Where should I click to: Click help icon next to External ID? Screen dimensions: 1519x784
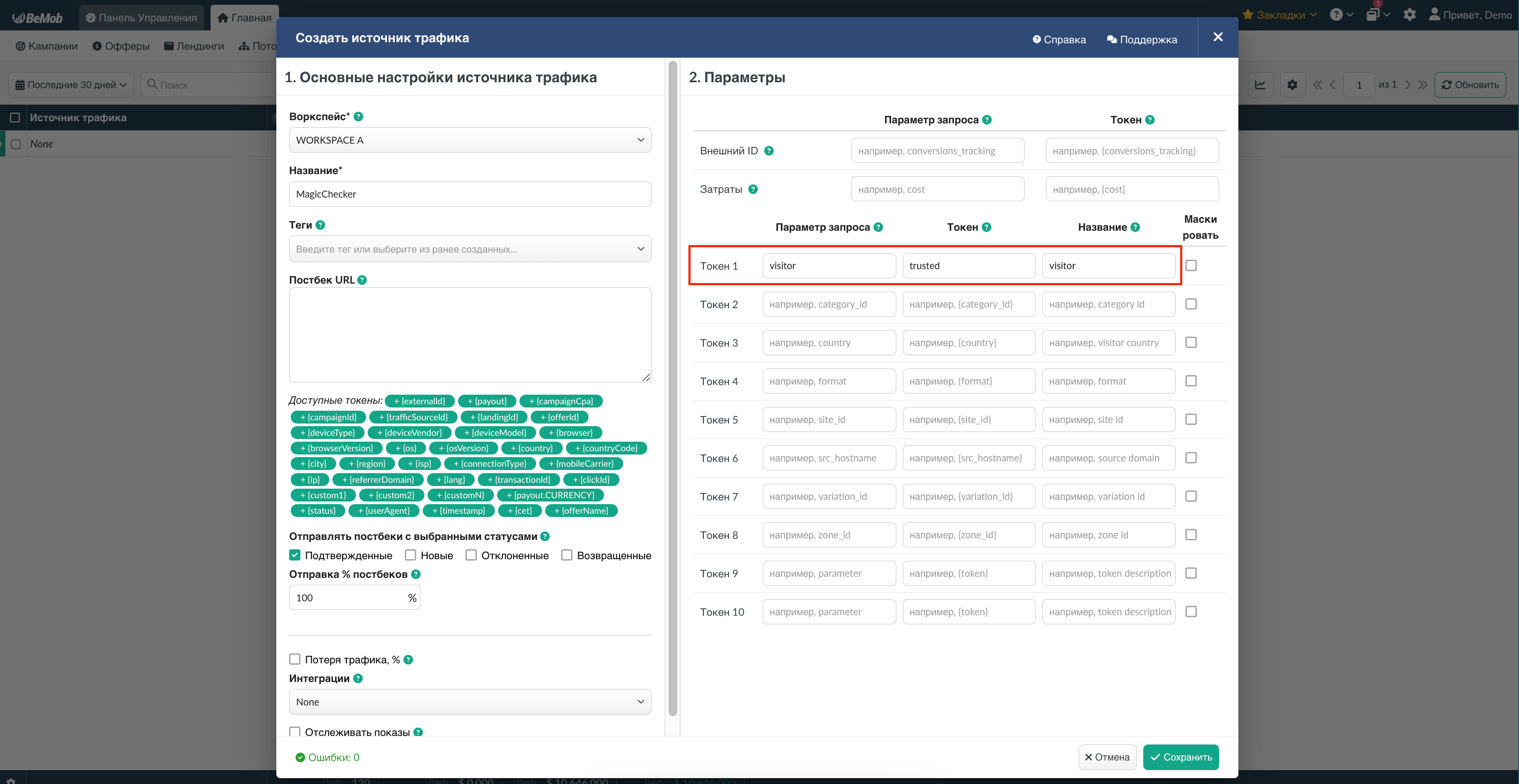pyautogui.click(x=769, y=151)
